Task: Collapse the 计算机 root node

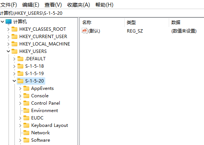Action: pos(3,22)
